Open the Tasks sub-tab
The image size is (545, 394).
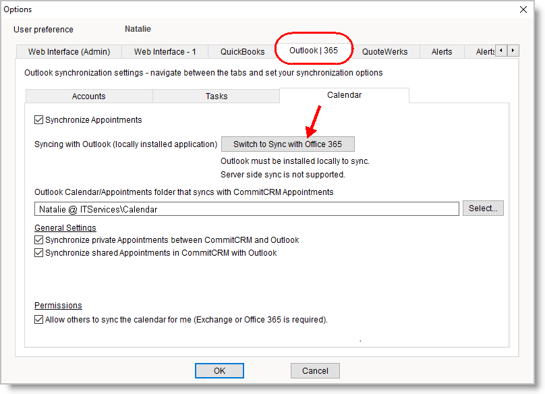[217, 96]
